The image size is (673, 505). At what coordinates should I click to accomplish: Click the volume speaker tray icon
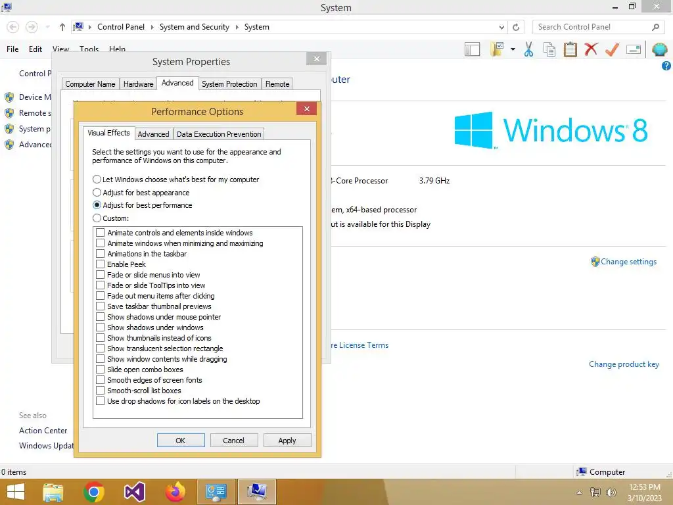611,492
